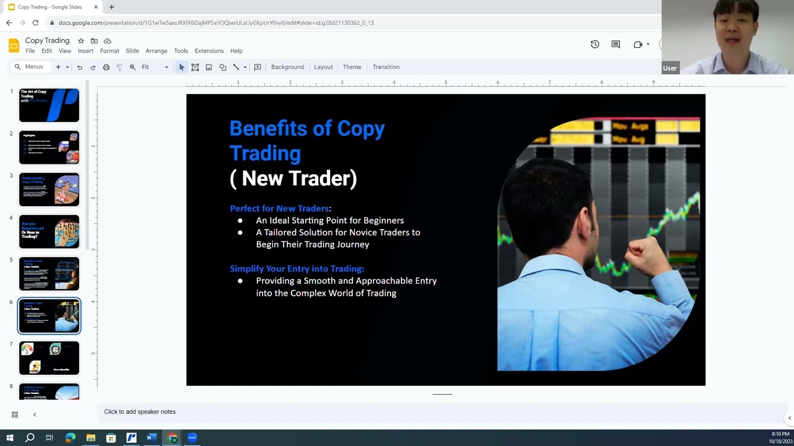Collapse the filmstrip panel arrow
Screen dimensions: 794x446
click(35, 414)
